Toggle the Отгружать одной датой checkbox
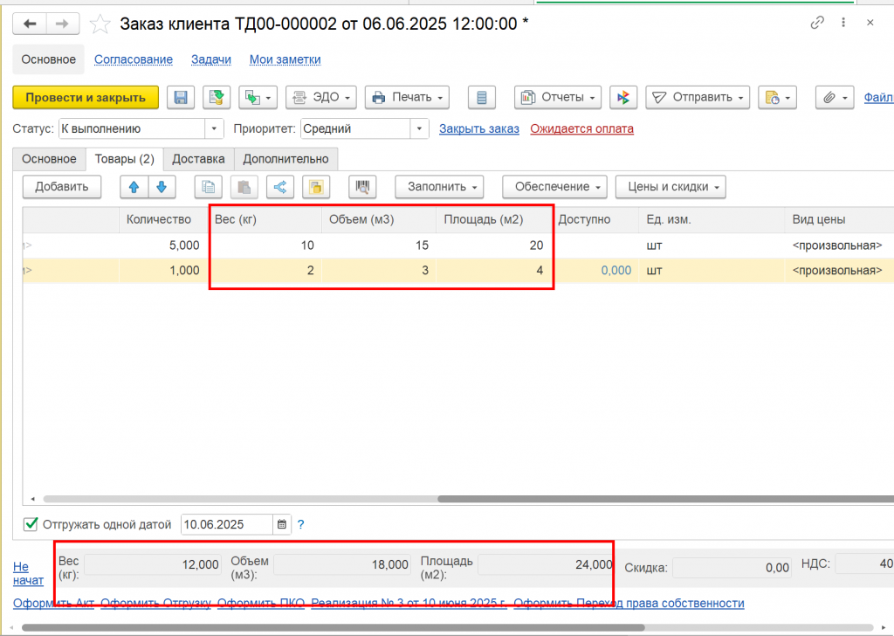This screenshot has height=636, width=894. [31, 524]
